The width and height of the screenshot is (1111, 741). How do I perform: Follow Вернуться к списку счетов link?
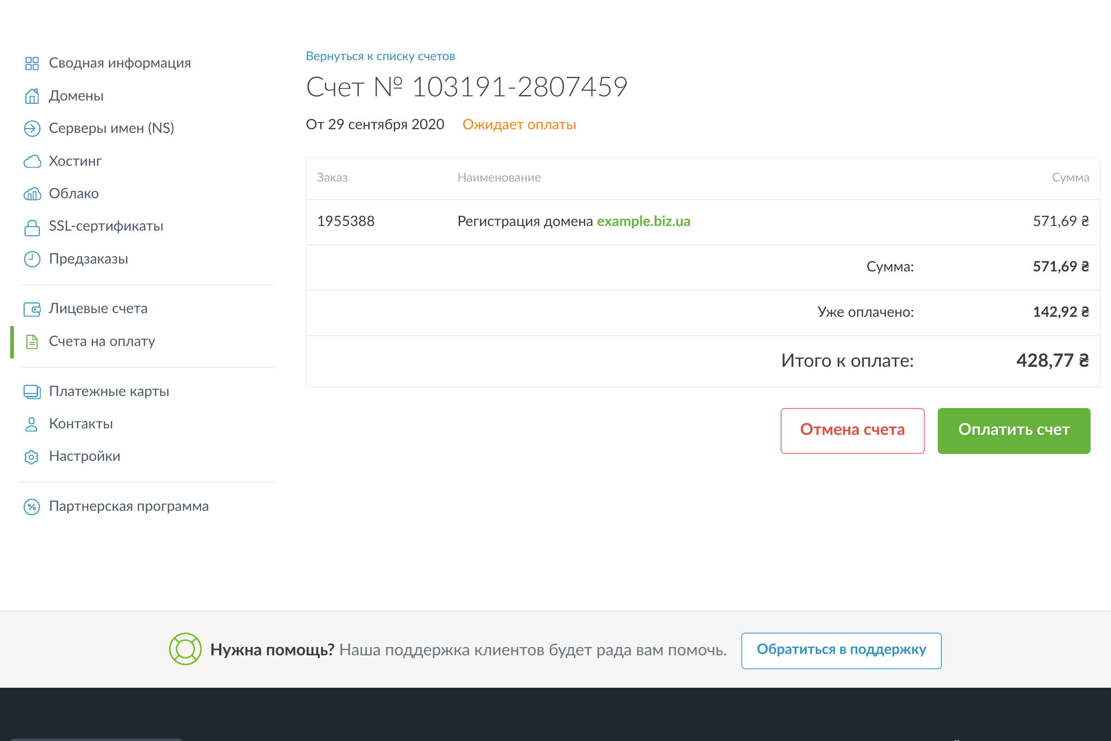click(380, 56)
